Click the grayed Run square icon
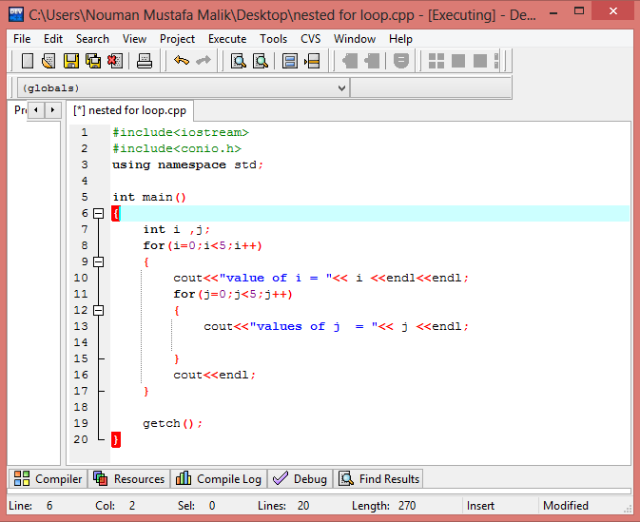Viewport: 640px width, 522px height. [458, 61]
